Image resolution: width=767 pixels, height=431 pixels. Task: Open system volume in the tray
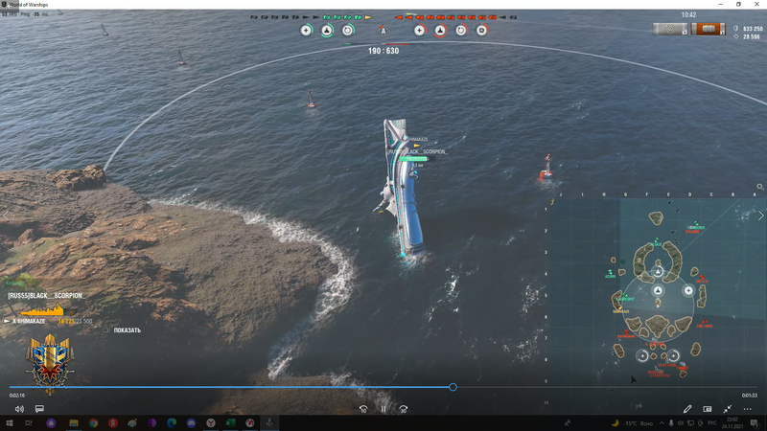pos(681,422)
